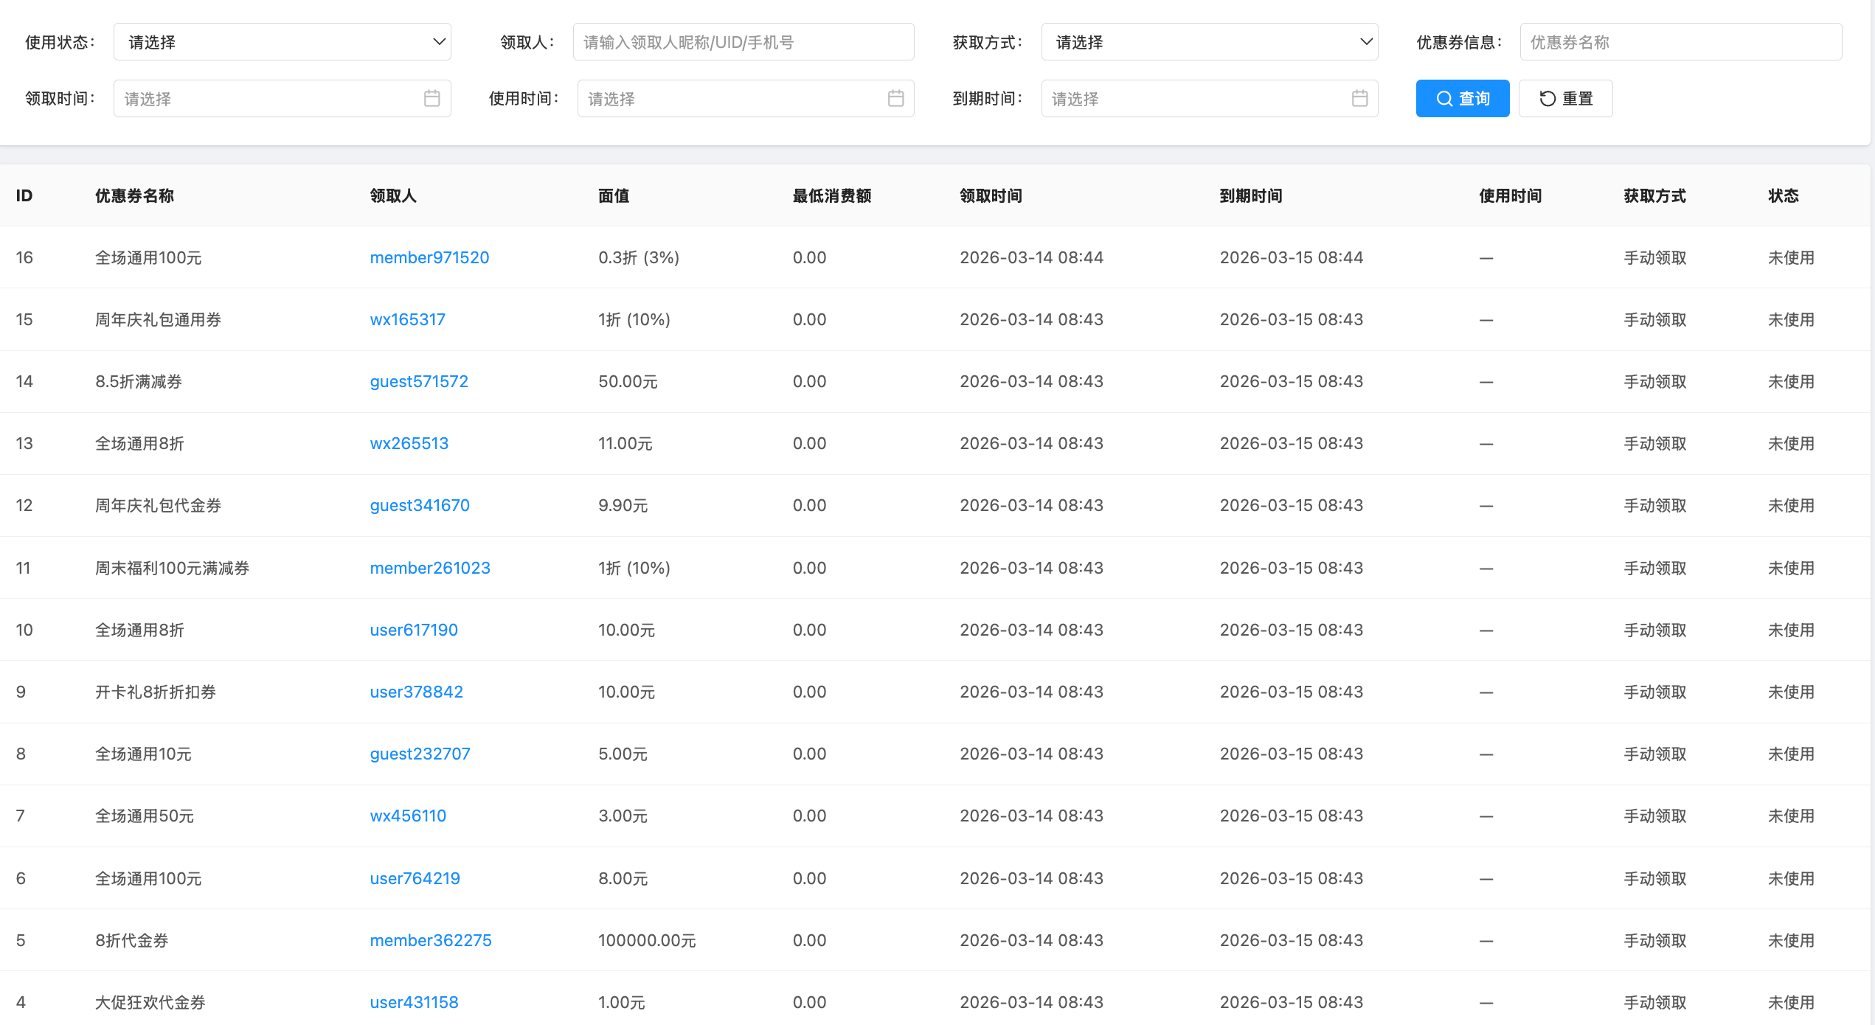Open the 到期时间 date range field
This screenshot has width=1875, height=1025.
[1209, 98]
